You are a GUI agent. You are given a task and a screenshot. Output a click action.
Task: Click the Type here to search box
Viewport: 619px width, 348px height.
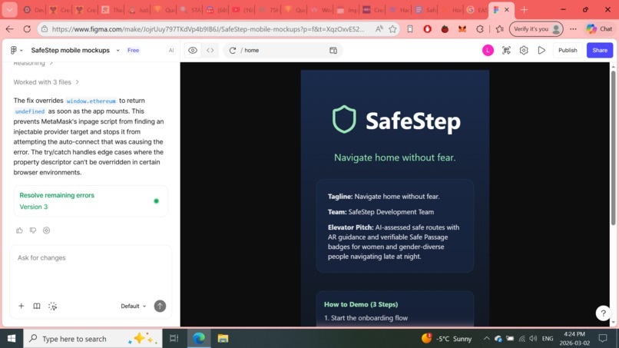click(x=93, y=339)
